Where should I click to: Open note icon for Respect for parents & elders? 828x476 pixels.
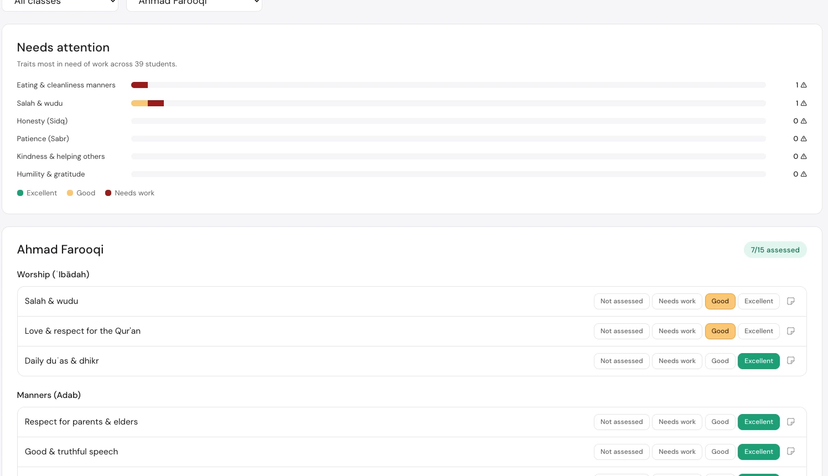791,422
